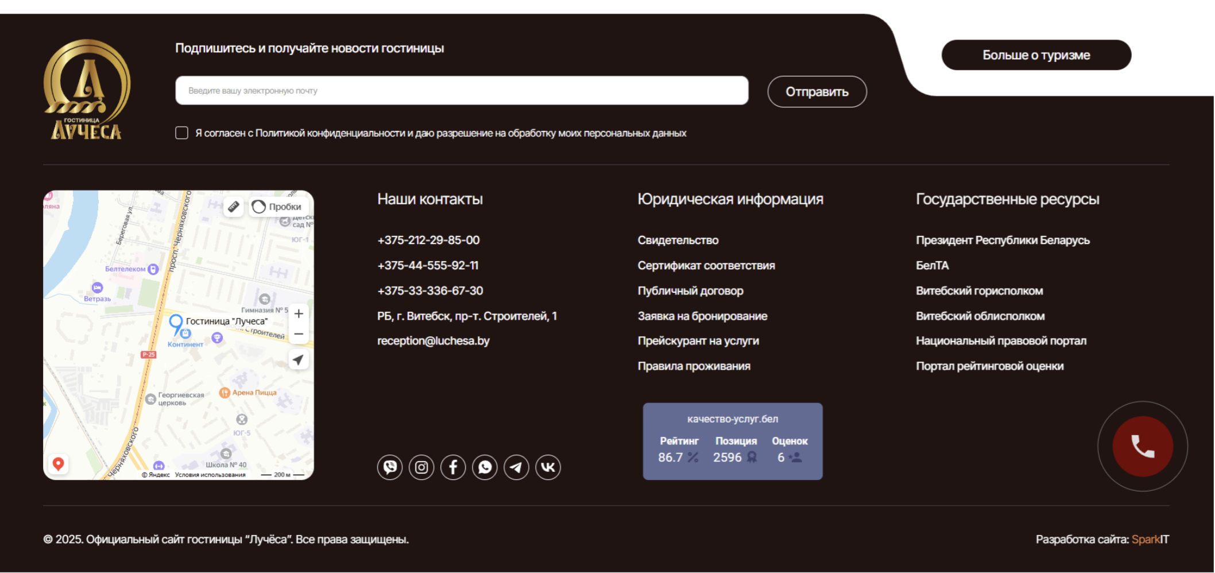The height and width of the screenshot is (573, 1215).
Task: Open the Instagram social icon
Action: click(x=421, y=467)
